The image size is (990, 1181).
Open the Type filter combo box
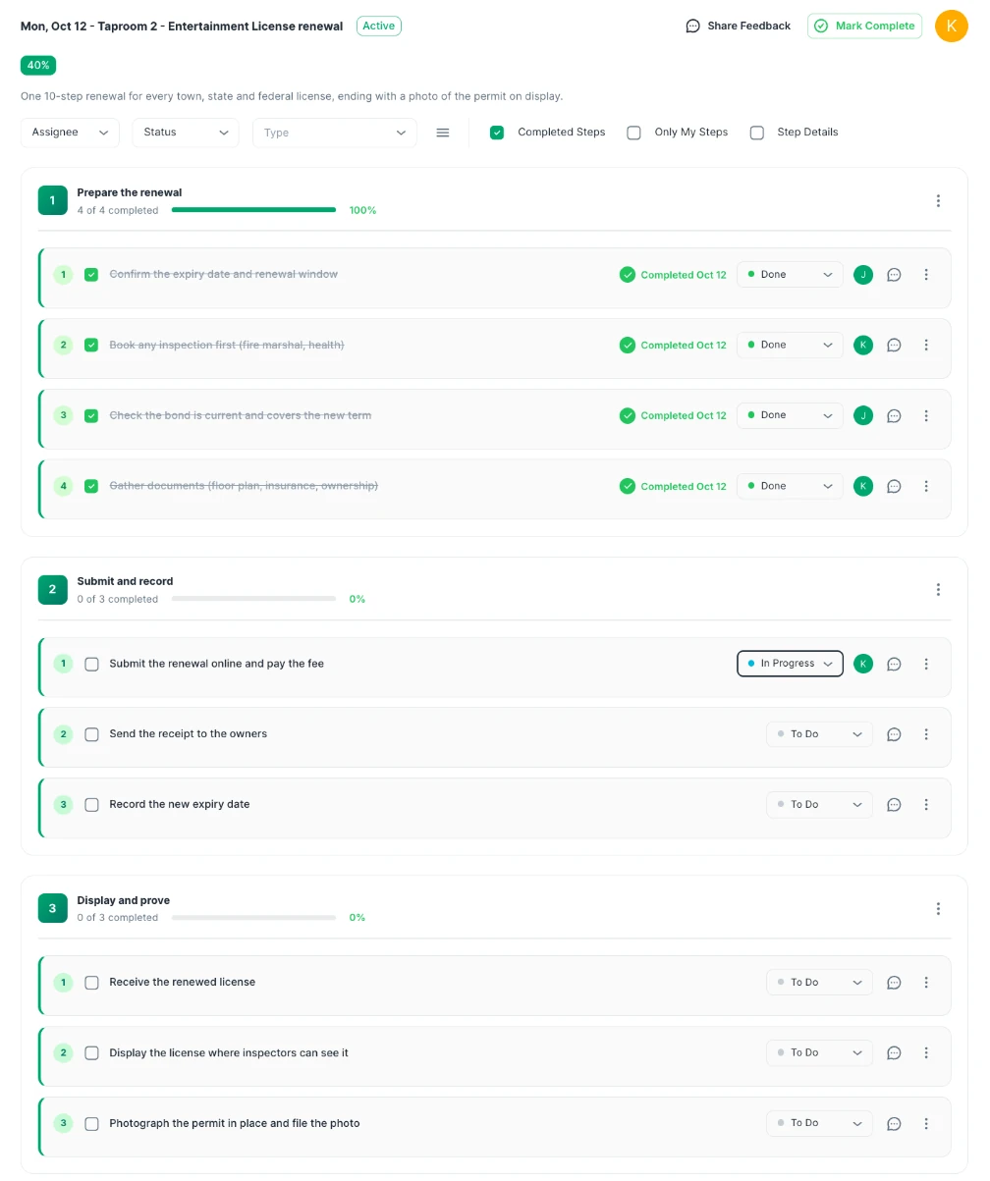[x=335, y=133]
